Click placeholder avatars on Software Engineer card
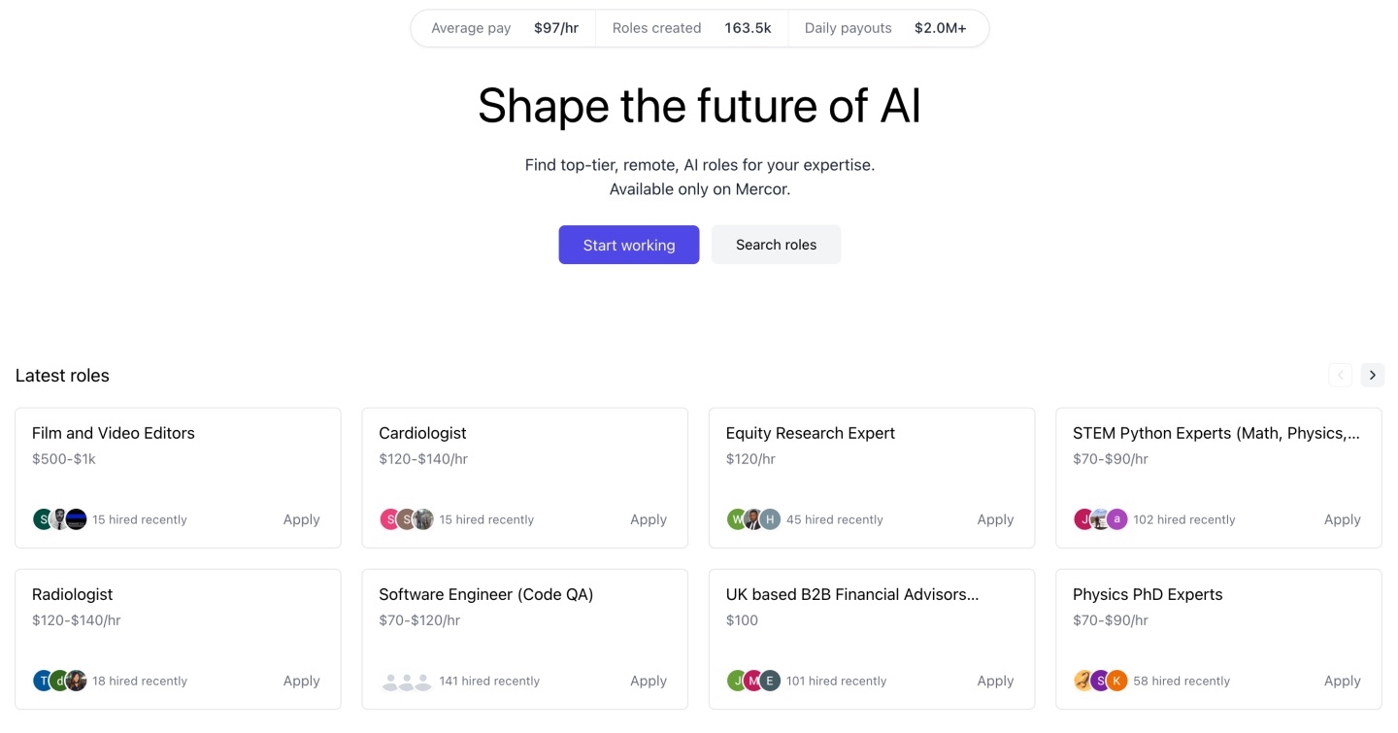 click(x=407, y=682)
